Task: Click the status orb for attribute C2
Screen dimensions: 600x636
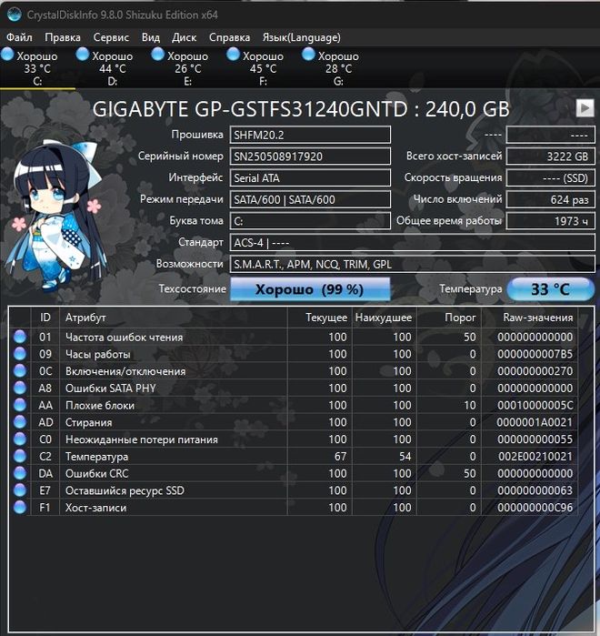Action: point(20,456)
